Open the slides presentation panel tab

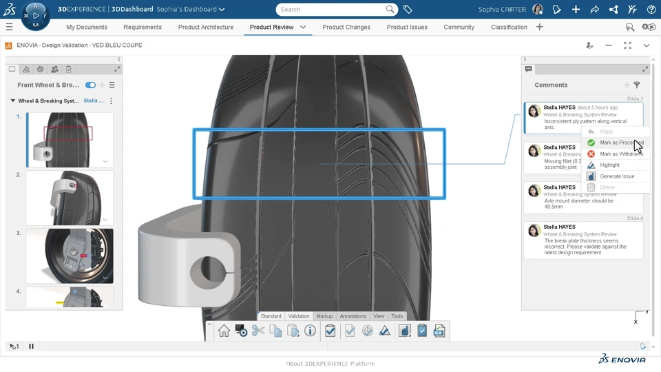pos(12,69)
